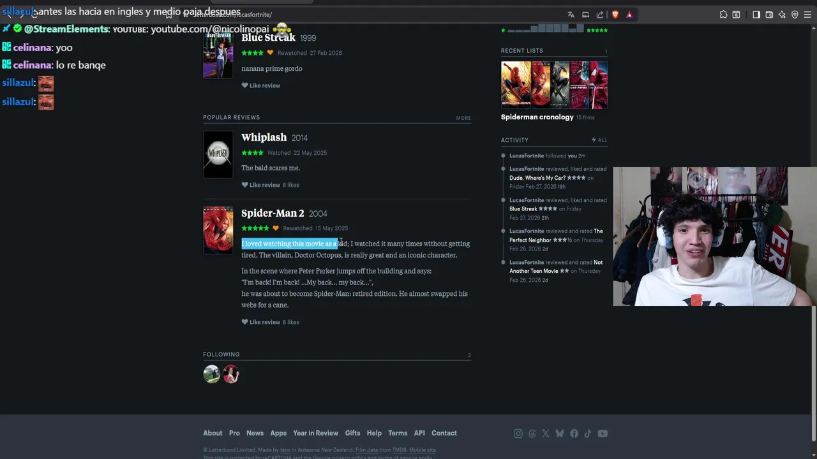Like the Blue Streak review
Viewport: 817px width, 459px height.
260,85
